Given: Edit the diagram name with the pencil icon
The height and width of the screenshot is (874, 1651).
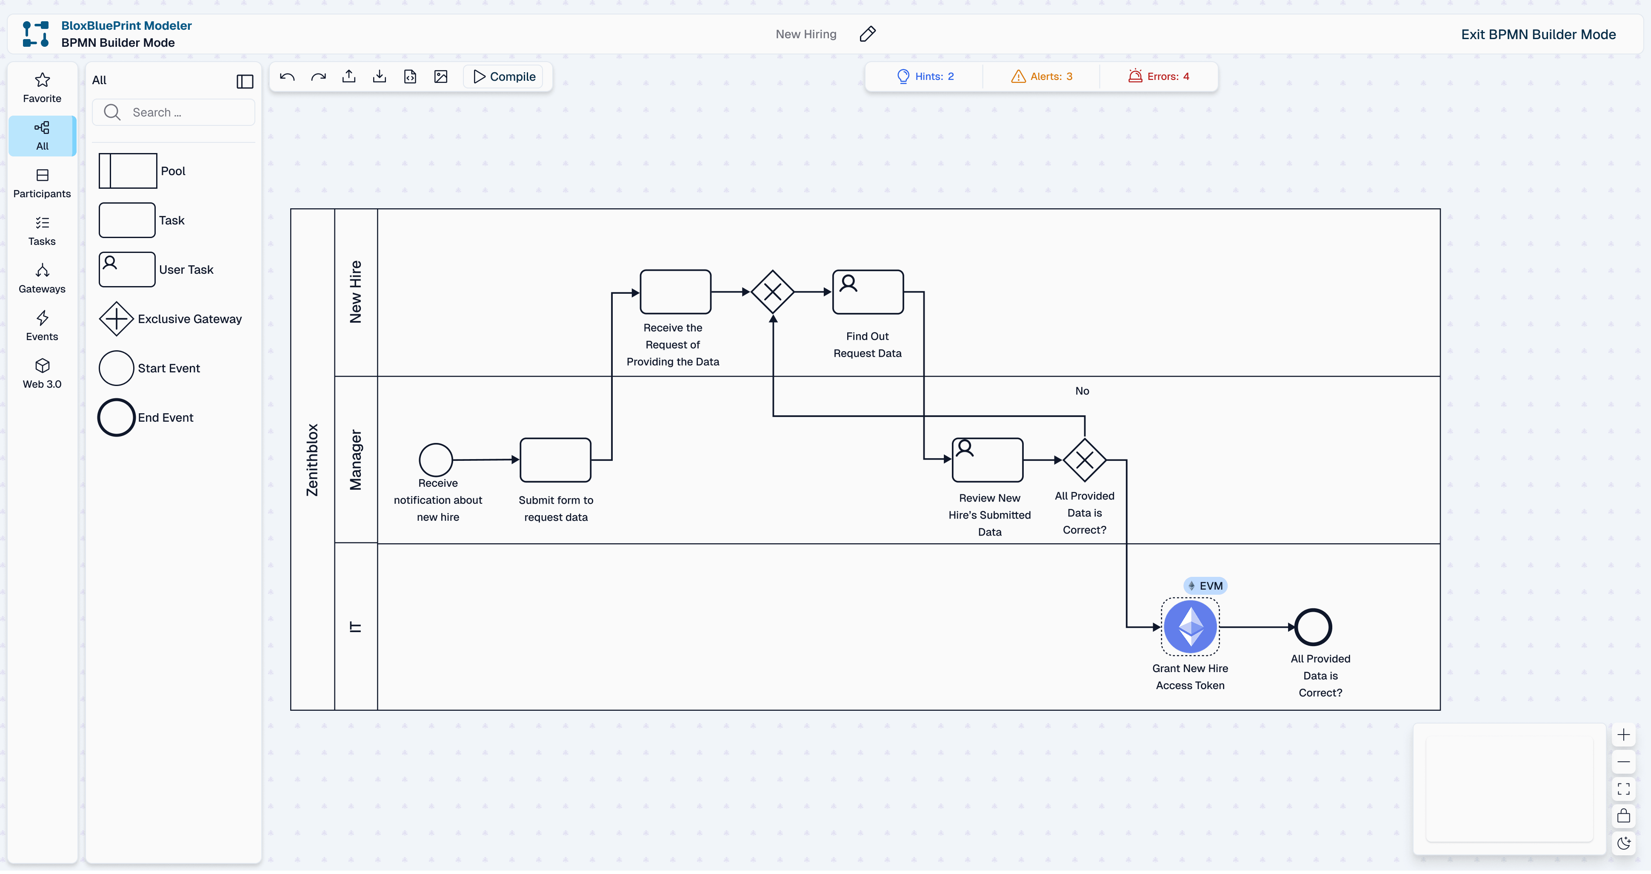Looking at the screenshot, I should click(x=867, y=34).
